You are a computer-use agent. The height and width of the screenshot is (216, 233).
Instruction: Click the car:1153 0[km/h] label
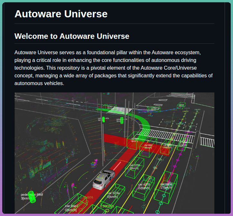point(135,167)
